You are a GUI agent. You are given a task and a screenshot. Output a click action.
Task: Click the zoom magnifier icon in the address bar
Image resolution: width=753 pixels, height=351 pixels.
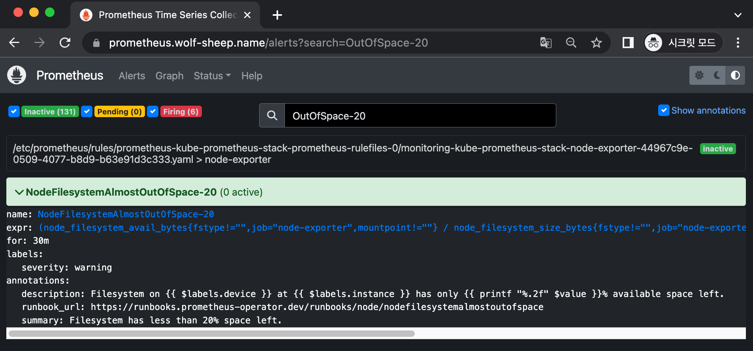[x=571, y=43]
